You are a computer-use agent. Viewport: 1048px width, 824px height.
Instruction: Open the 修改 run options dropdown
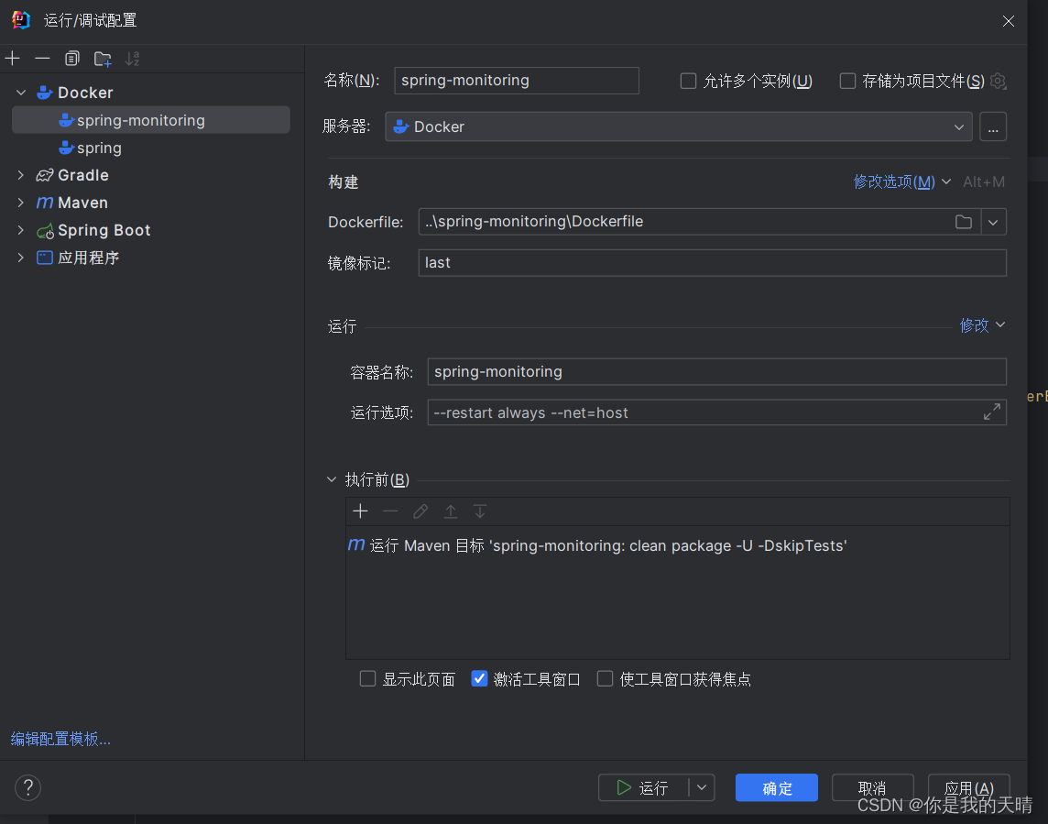point(982,325)
